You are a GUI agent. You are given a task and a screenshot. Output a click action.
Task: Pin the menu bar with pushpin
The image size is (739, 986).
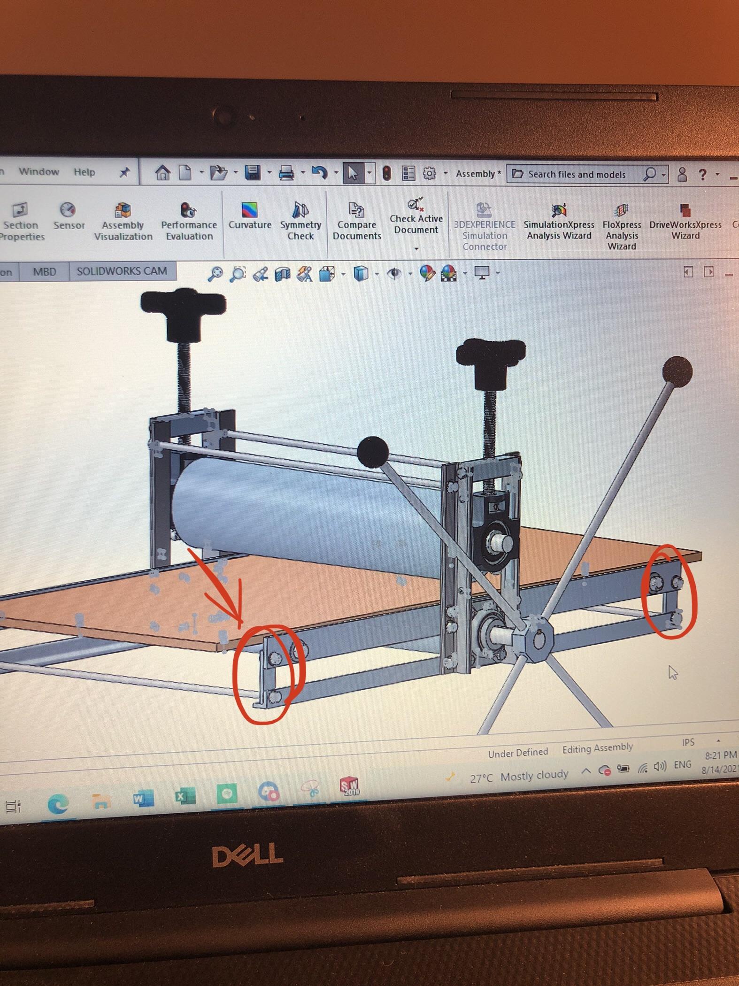[124, 172]
